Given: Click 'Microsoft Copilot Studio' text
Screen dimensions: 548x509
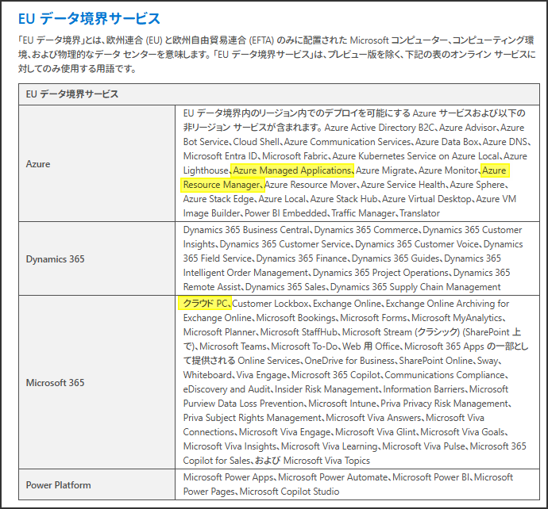Looking at the screenshot, I should point(289,492).
